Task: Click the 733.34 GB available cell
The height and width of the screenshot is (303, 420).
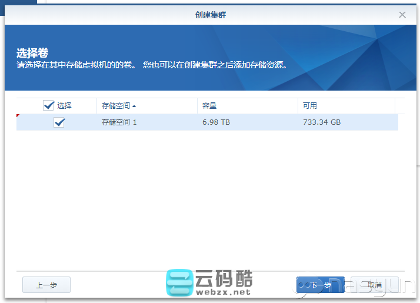Action: point(322,122)
